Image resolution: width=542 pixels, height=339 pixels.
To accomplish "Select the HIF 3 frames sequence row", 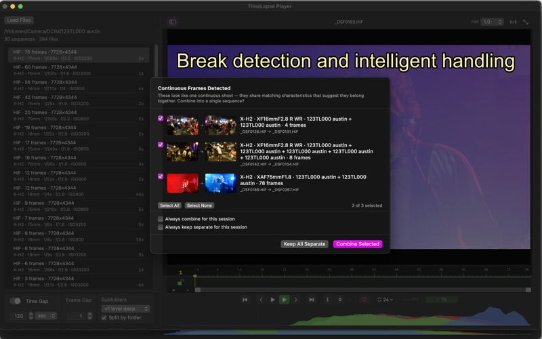I will [x=79, y=281].
